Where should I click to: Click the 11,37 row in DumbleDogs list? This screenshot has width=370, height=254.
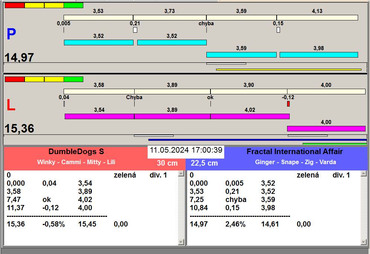[91, 208]
